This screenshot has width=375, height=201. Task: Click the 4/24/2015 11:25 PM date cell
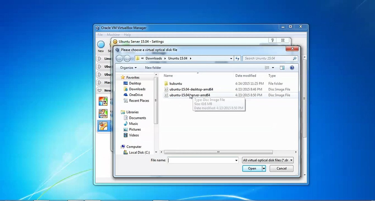(250, 83)
